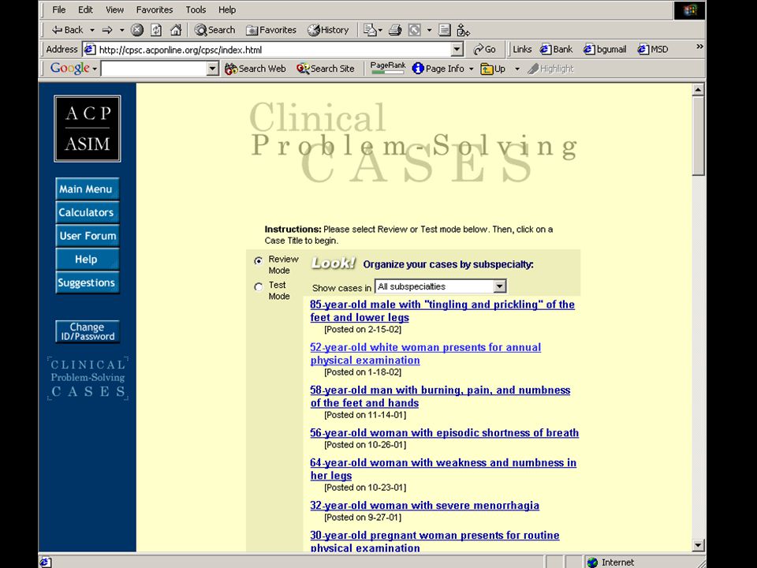This screenshot has height=568, width=757.
Task: Click the Print toolbar icon
Action: click(x=395, y=30)
